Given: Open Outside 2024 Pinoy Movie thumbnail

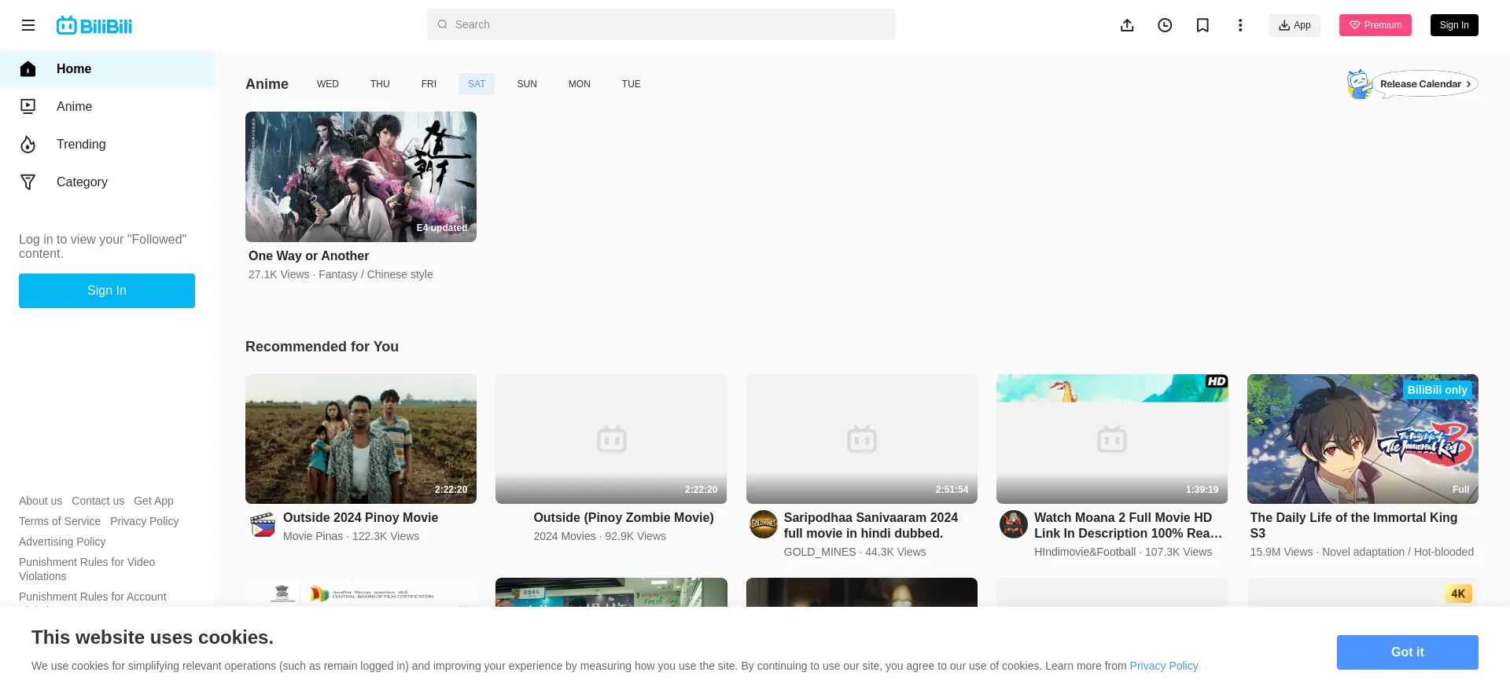Looking at the screenshot, I should tap(361, 439).
